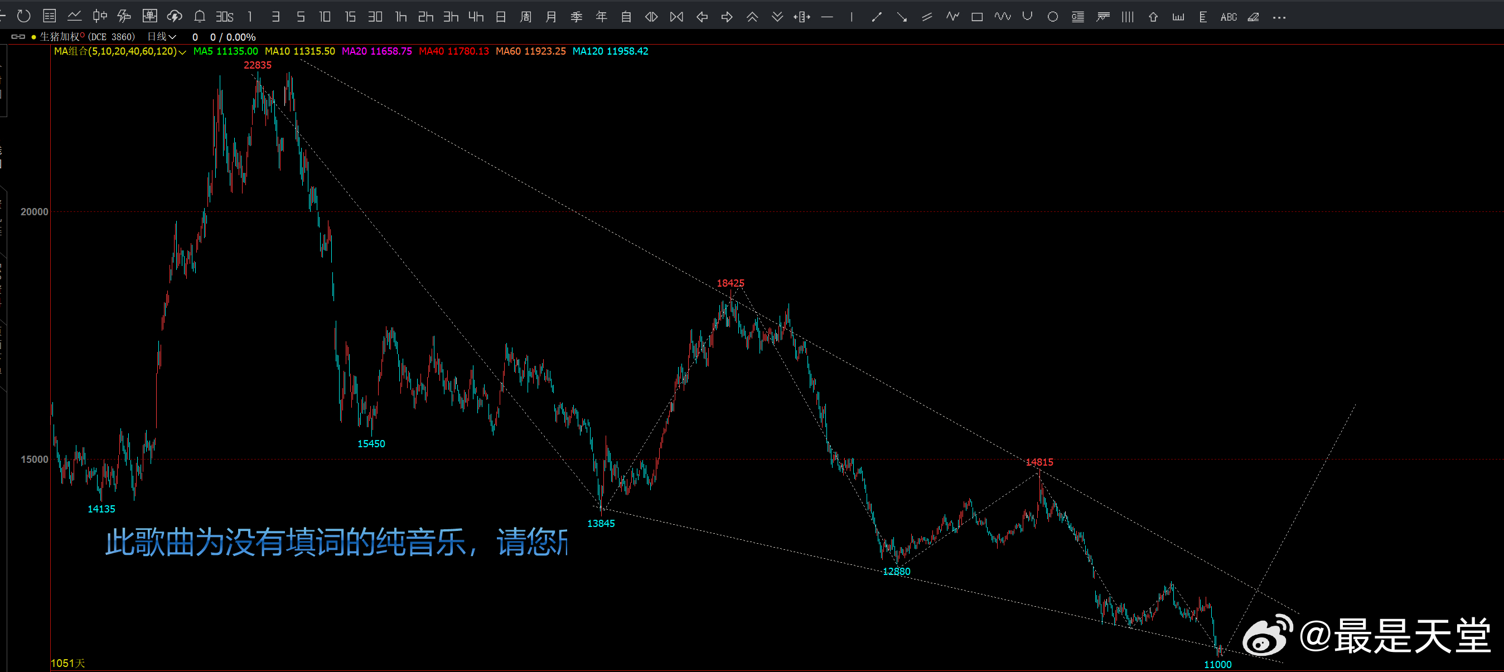
Task: Toggle the link chain icon beside symbol
Action: tap(18, 37)
